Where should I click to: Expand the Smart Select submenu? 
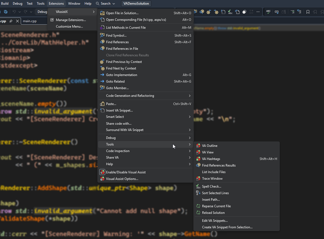tap(145, 117)
